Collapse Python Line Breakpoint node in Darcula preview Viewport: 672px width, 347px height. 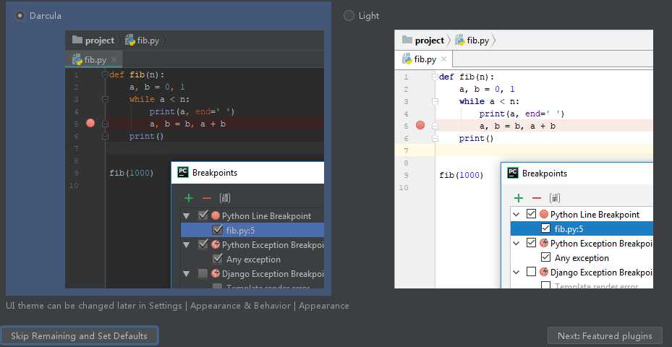187,215
